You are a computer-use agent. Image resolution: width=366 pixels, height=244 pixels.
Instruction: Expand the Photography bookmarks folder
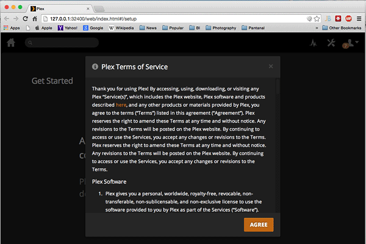[x=221, y=28]
